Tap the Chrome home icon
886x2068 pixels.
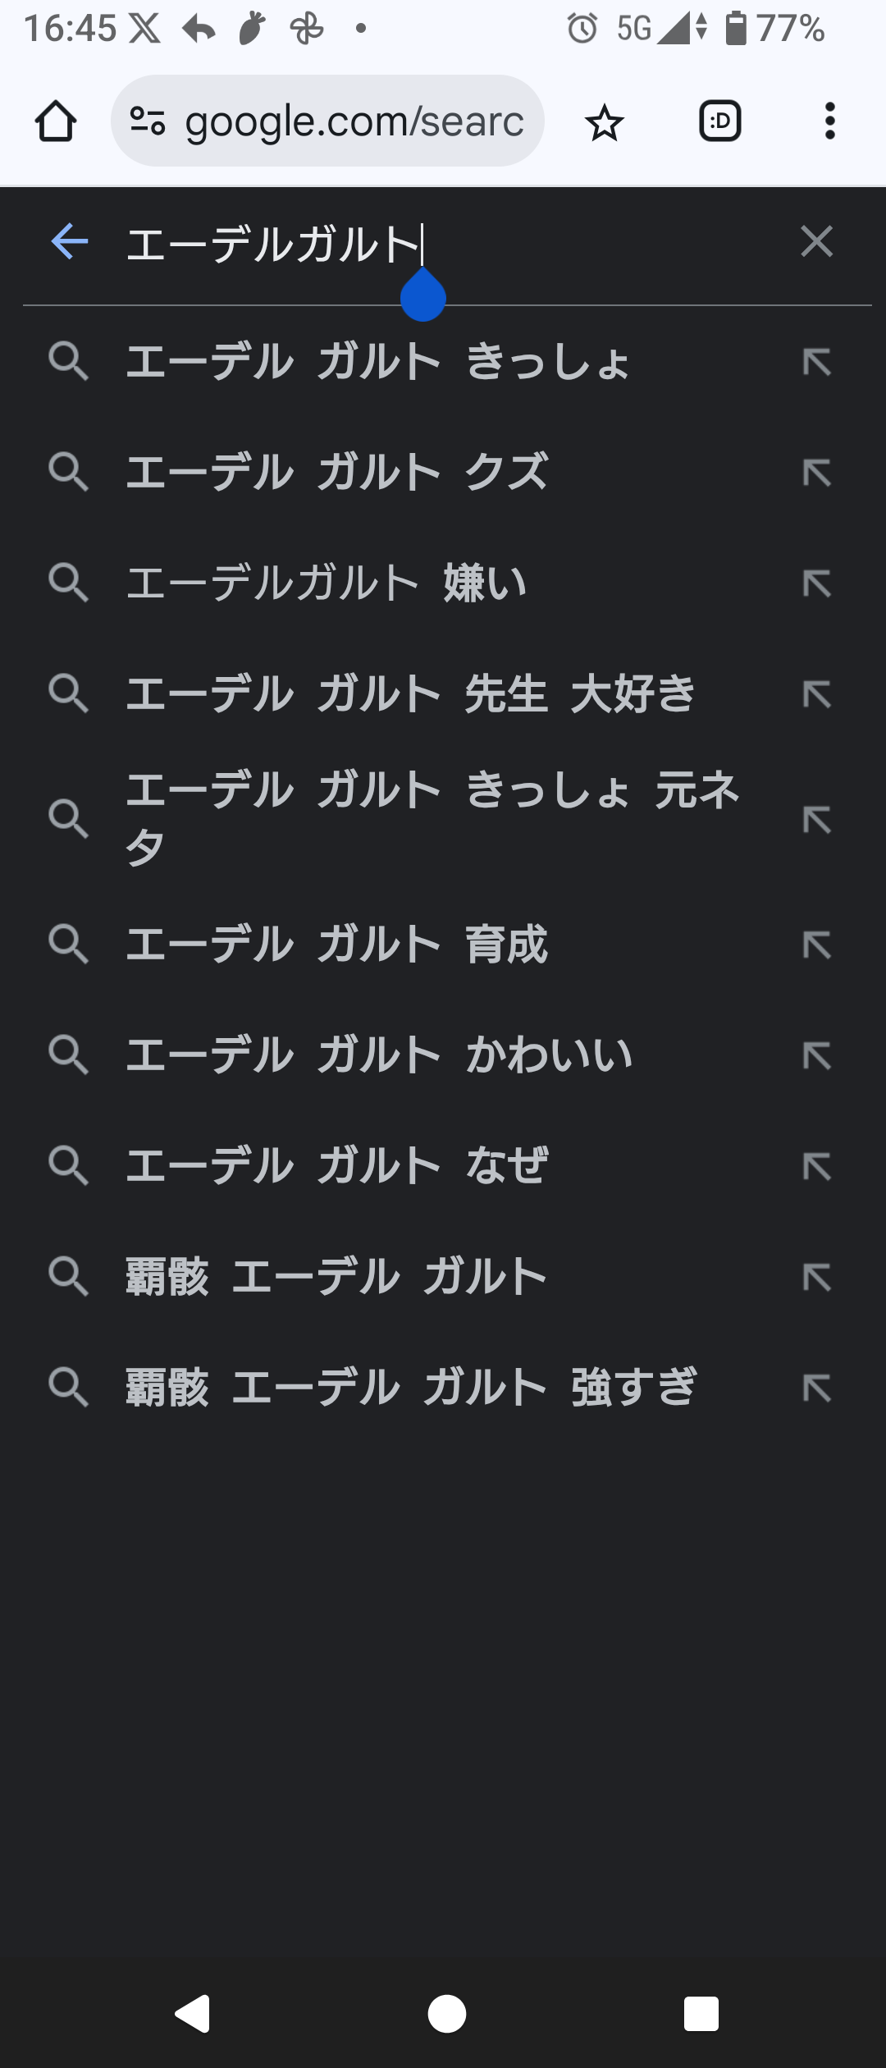56,121
